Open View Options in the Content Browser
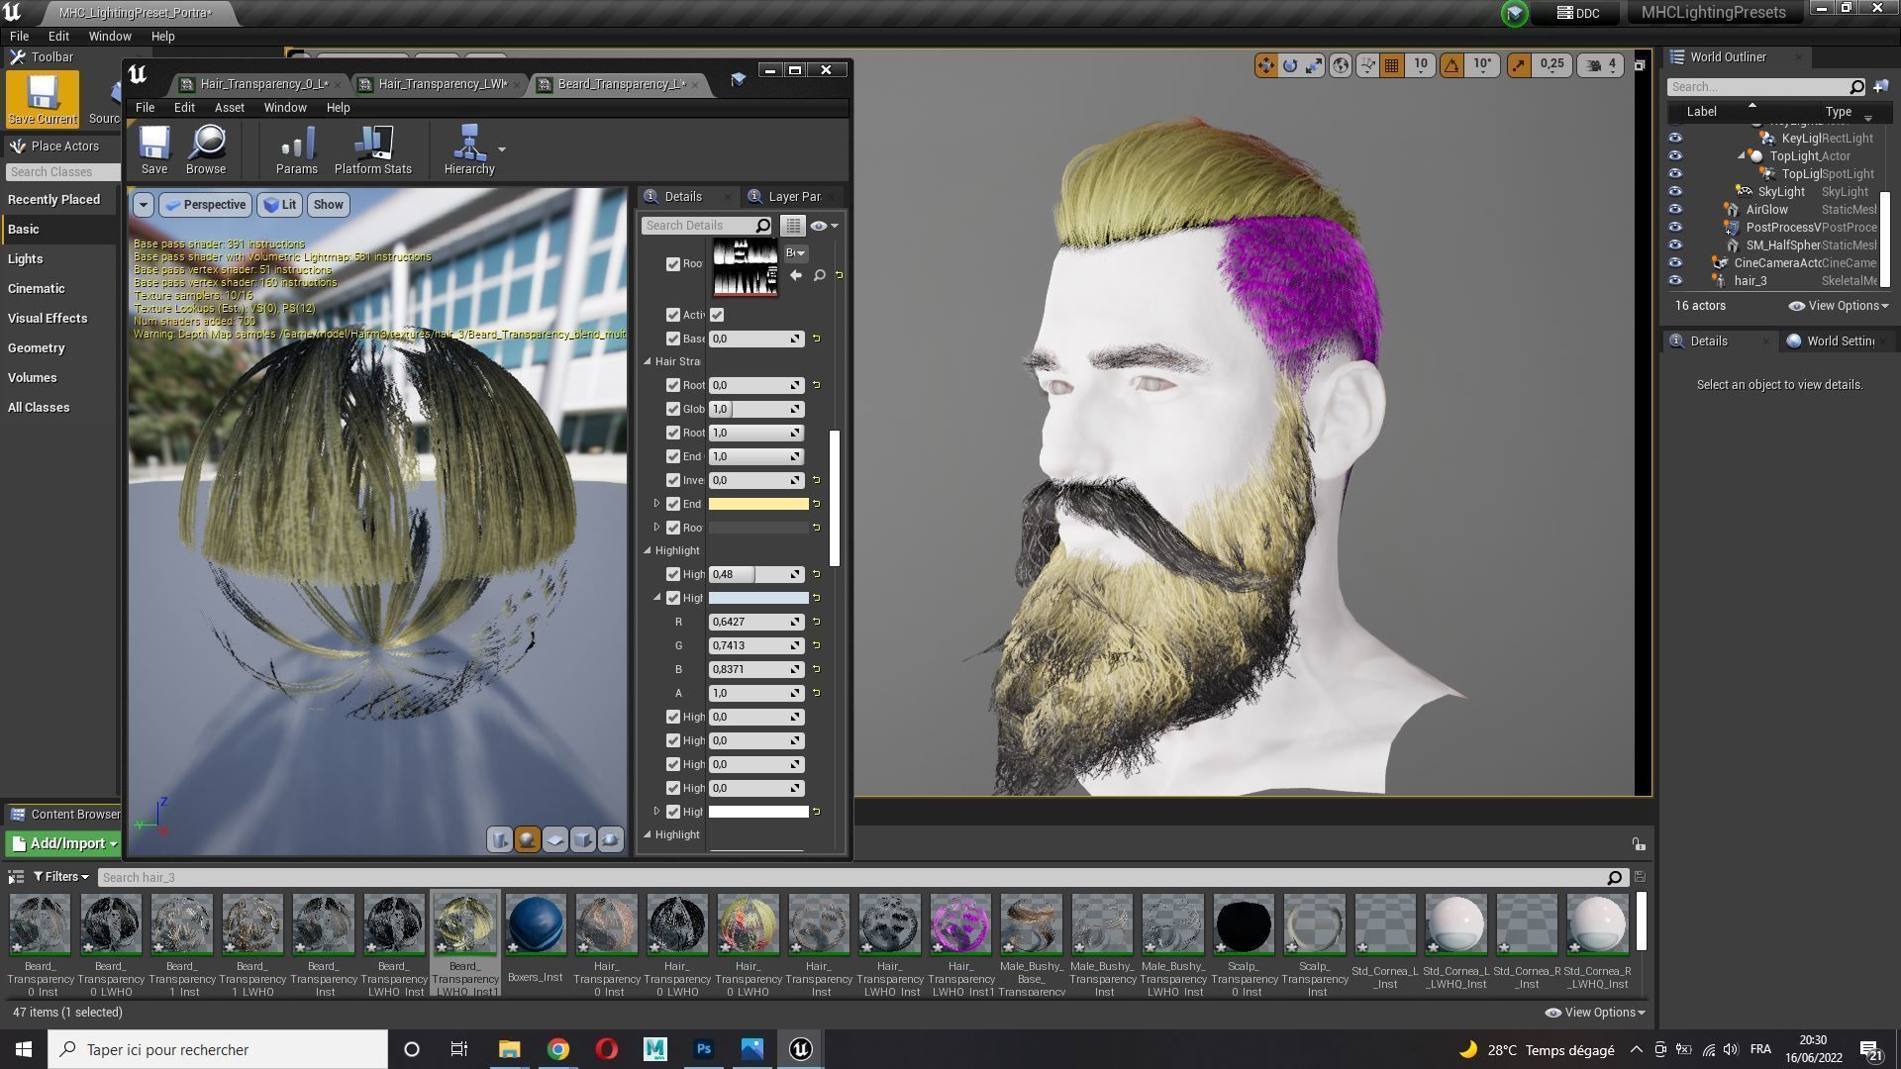The image size is (1901, 1069). click(x=1595, y=1013)
